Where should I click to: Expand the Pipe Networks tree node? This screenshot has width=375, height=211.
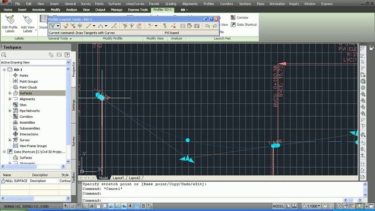coord(10,111)
